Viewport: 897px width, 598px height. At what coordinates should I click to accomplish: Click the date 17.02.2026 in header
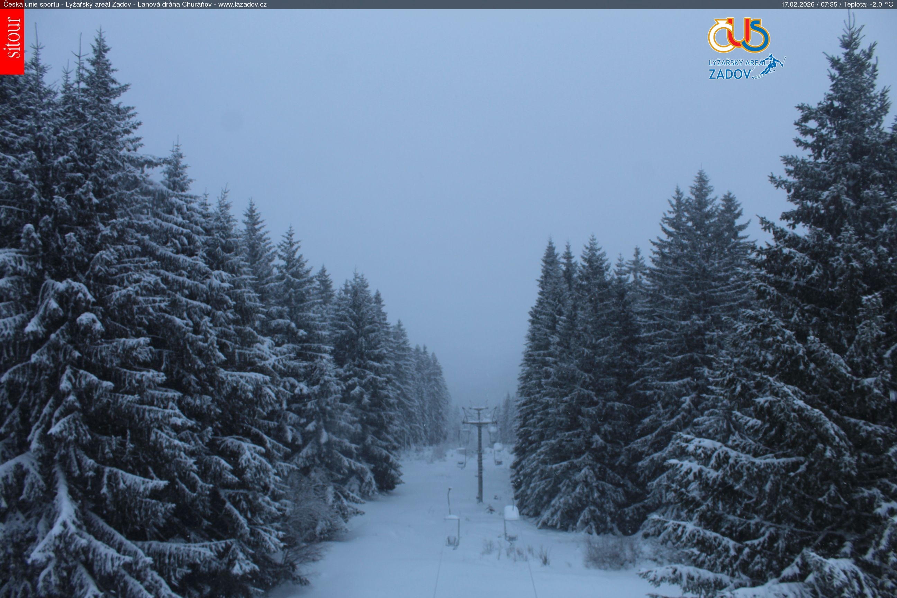(x=798, y=4)
